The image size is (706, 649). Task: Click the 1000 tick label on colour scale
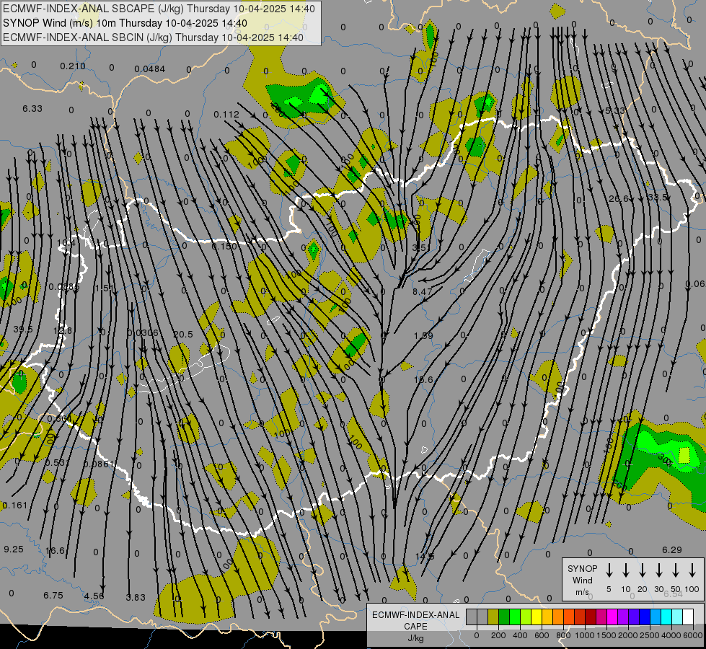pos(584,635)
